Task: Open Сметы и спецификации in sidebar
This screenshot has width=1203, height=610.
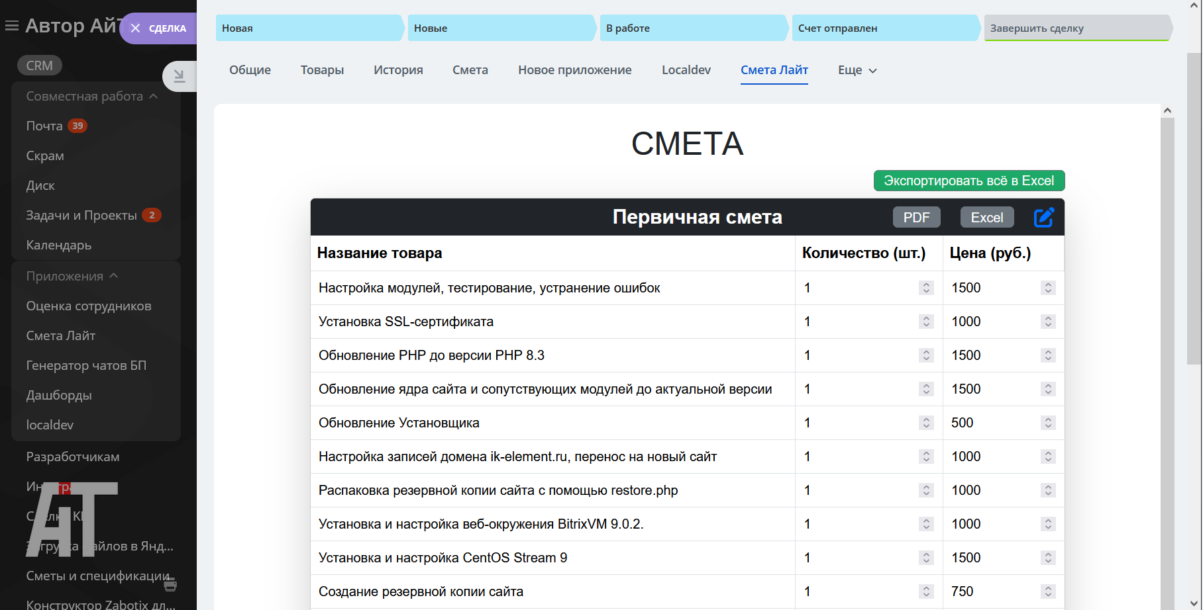Action: (x=98, y=576)
